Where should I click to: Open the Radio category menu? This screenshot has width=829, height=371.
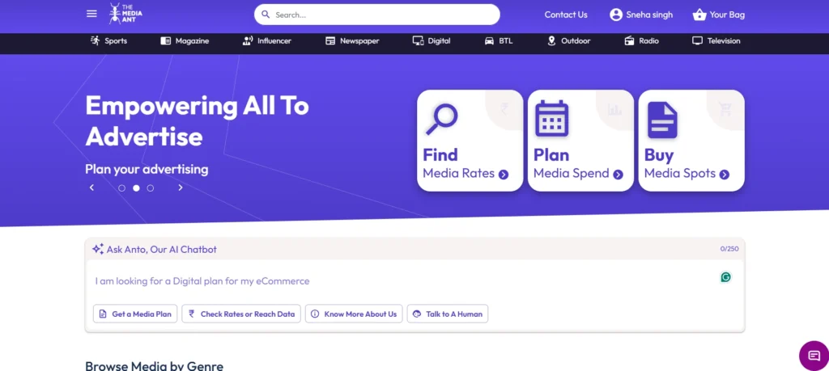[641, 40]
